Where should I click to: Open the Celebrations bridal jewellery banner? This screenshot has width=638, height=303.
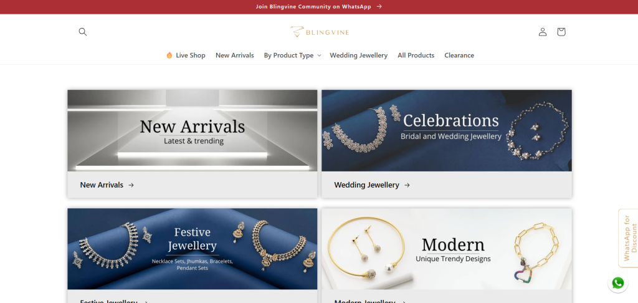pos(446,130)
